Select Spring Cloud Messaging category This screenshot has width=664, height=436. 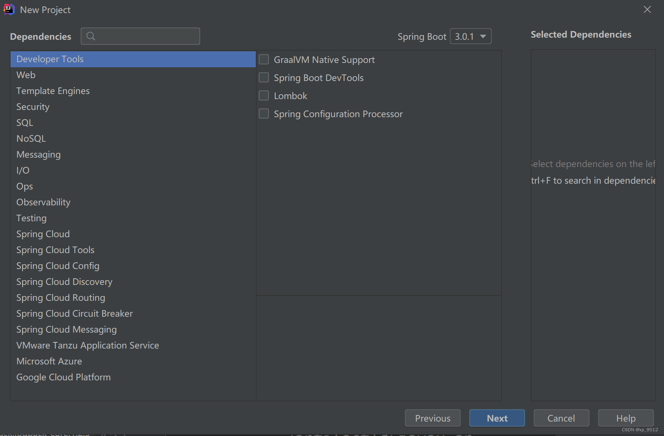(133, 329)
